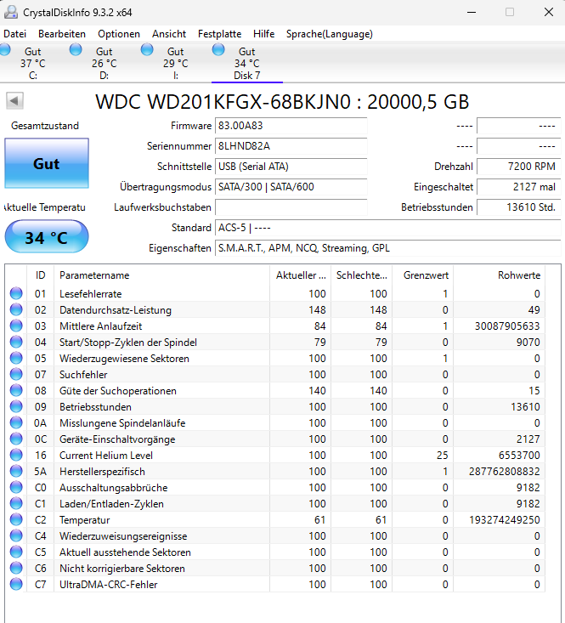
Task: Click raw value 30087905633
Action: pos(507,326)
